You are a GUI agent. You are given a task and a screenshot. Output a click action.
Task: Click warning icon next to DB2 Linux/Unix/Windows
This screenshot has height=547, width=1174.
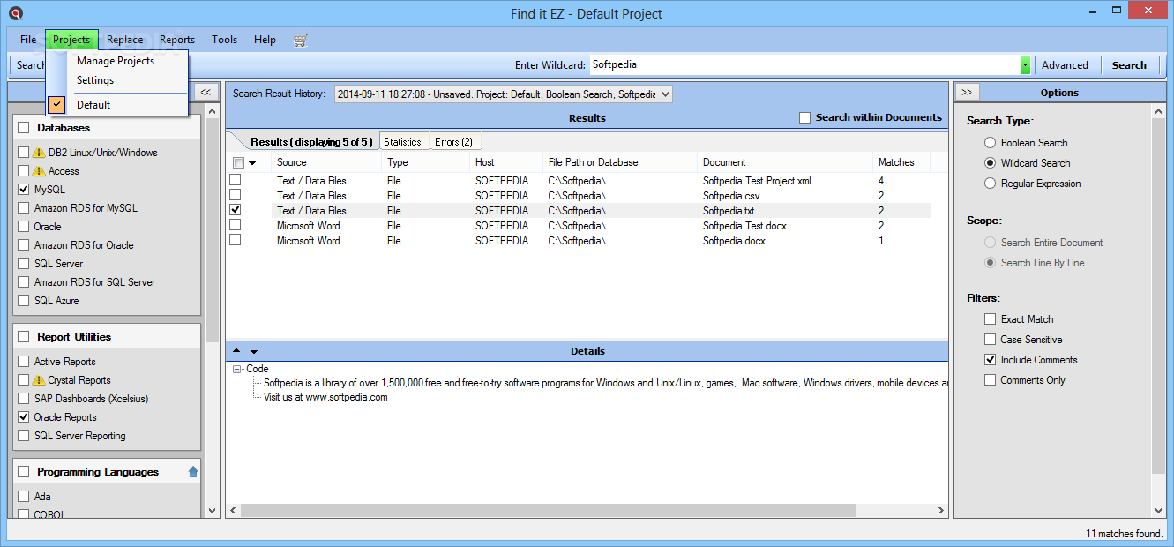(39, 153)
